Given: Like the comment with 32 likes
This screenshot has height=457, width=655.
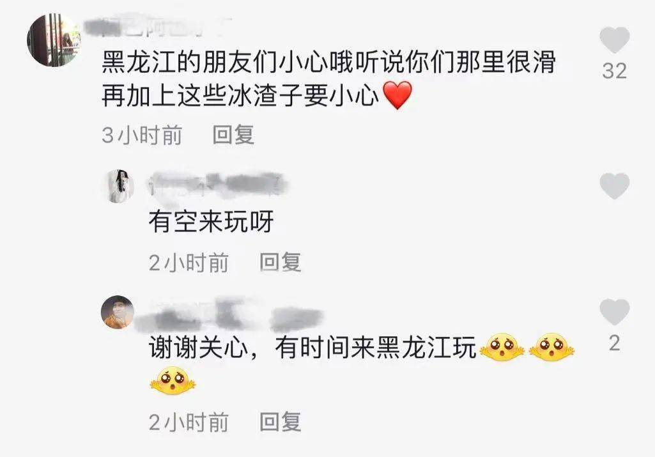Looking at the screenshot, I should (615, 40).
